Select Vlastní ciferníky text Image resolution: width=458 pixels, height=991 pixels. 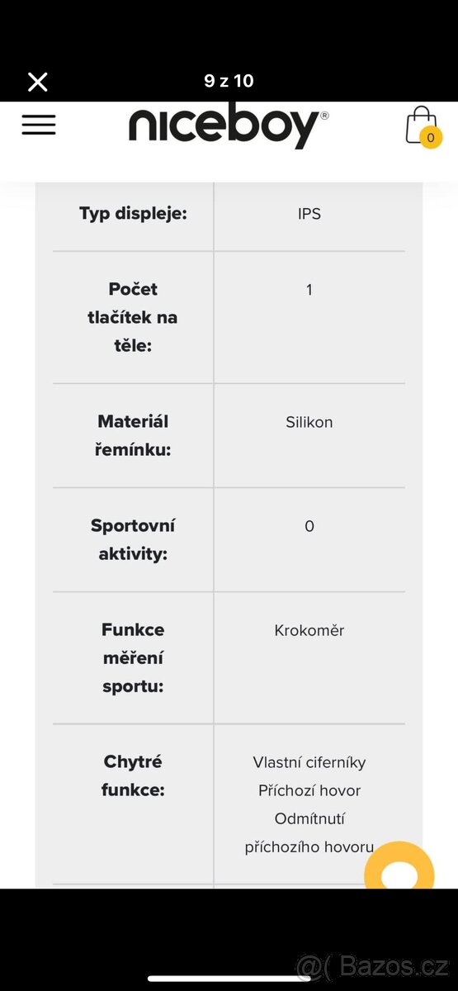coord(309,762)
